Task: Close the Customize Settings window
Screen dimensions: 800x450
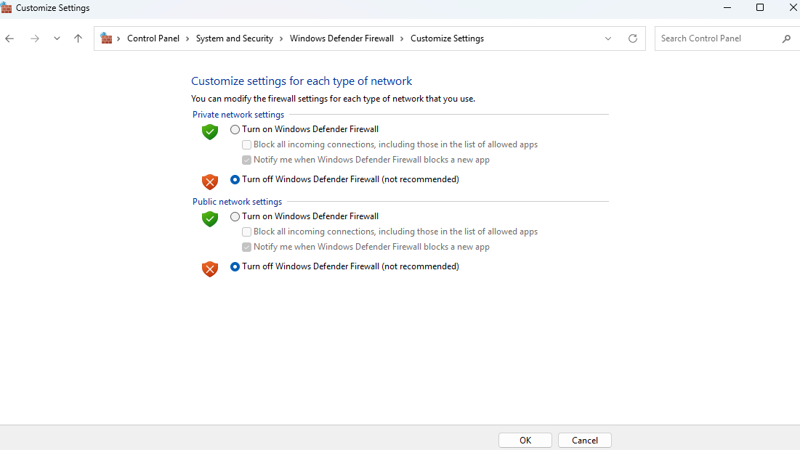Action: tap(793, 8)
